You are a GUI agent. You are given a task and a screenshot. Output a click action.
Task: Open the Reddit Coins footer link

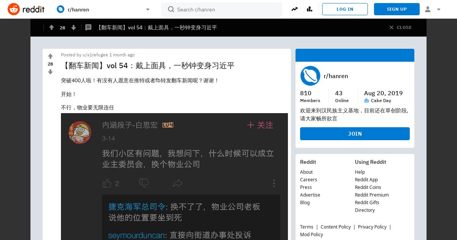coord(368,187)
